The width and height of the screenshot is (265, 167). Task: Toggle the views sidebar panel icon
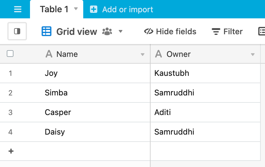[17, 31]
